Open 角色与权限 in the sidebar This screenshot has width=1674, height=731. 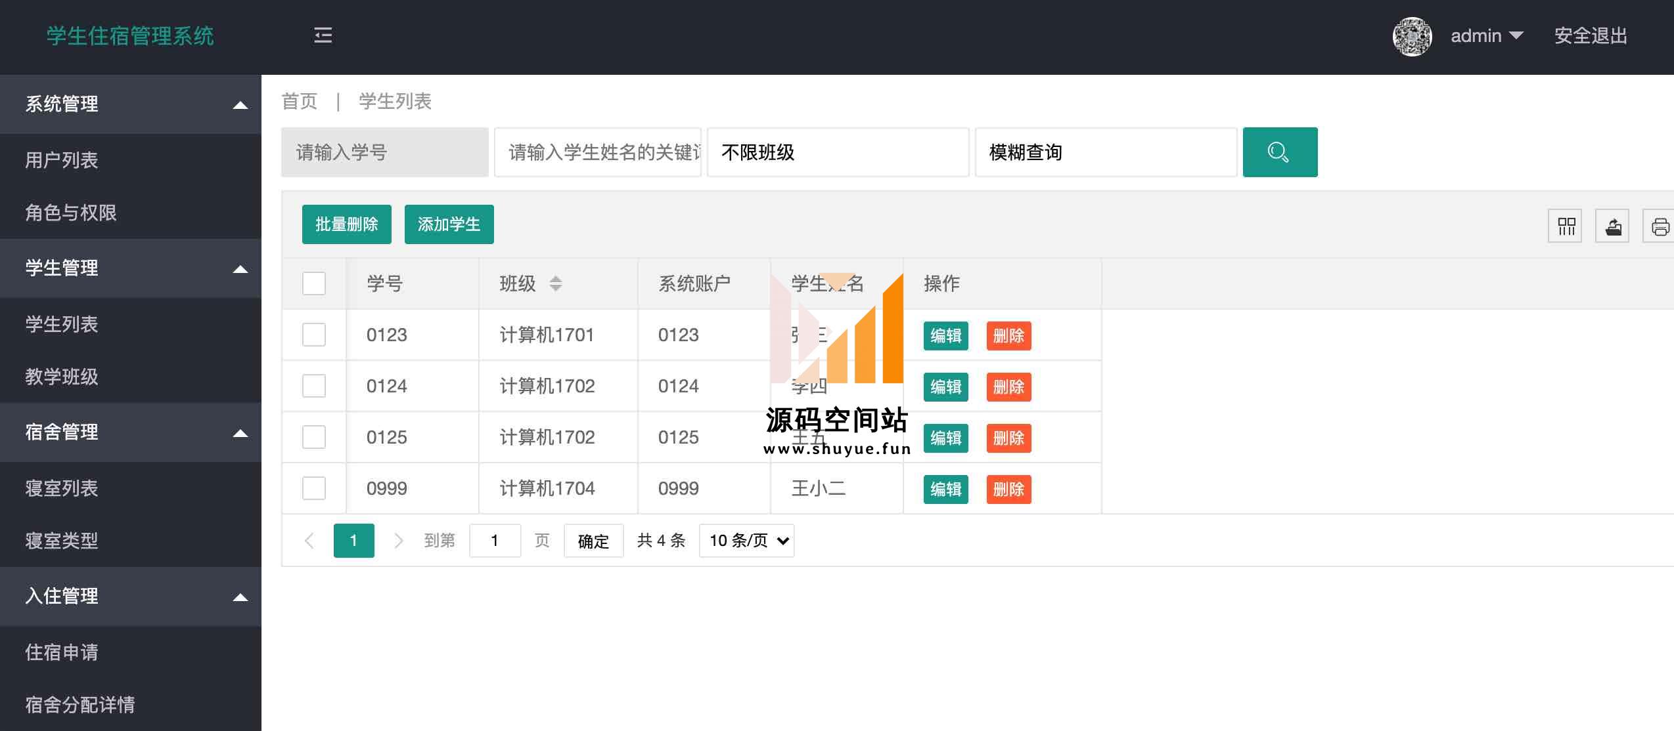tap(131, 213)
